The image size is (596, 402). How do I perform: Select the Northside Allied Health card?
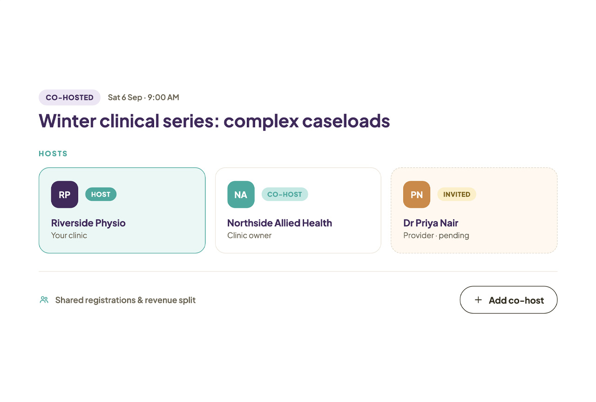click(298, 210)
